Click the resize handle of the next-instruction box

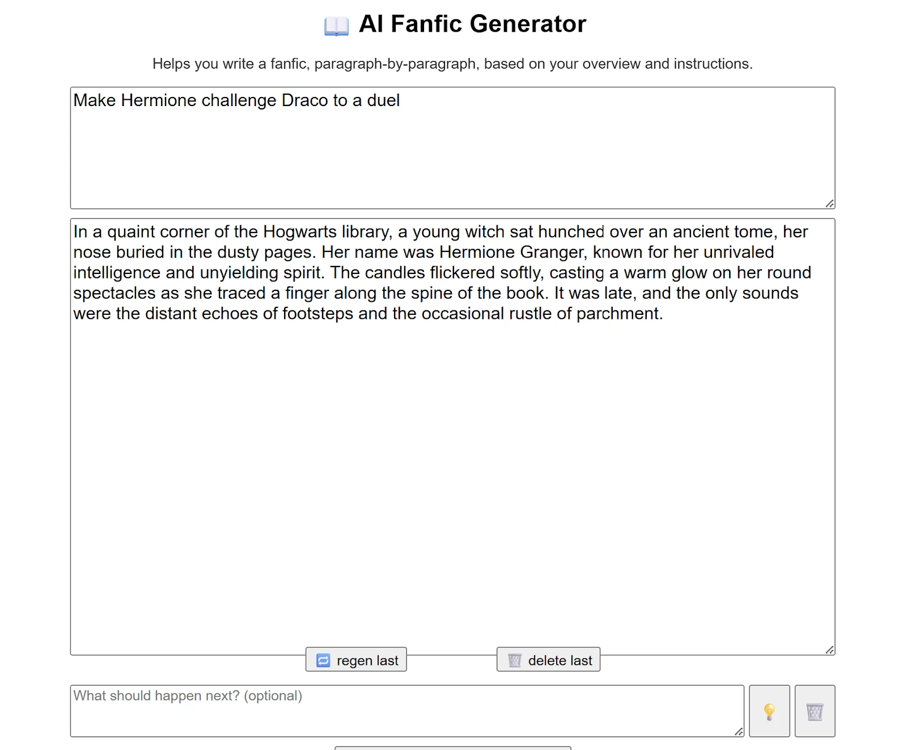(x=739, y=732)
